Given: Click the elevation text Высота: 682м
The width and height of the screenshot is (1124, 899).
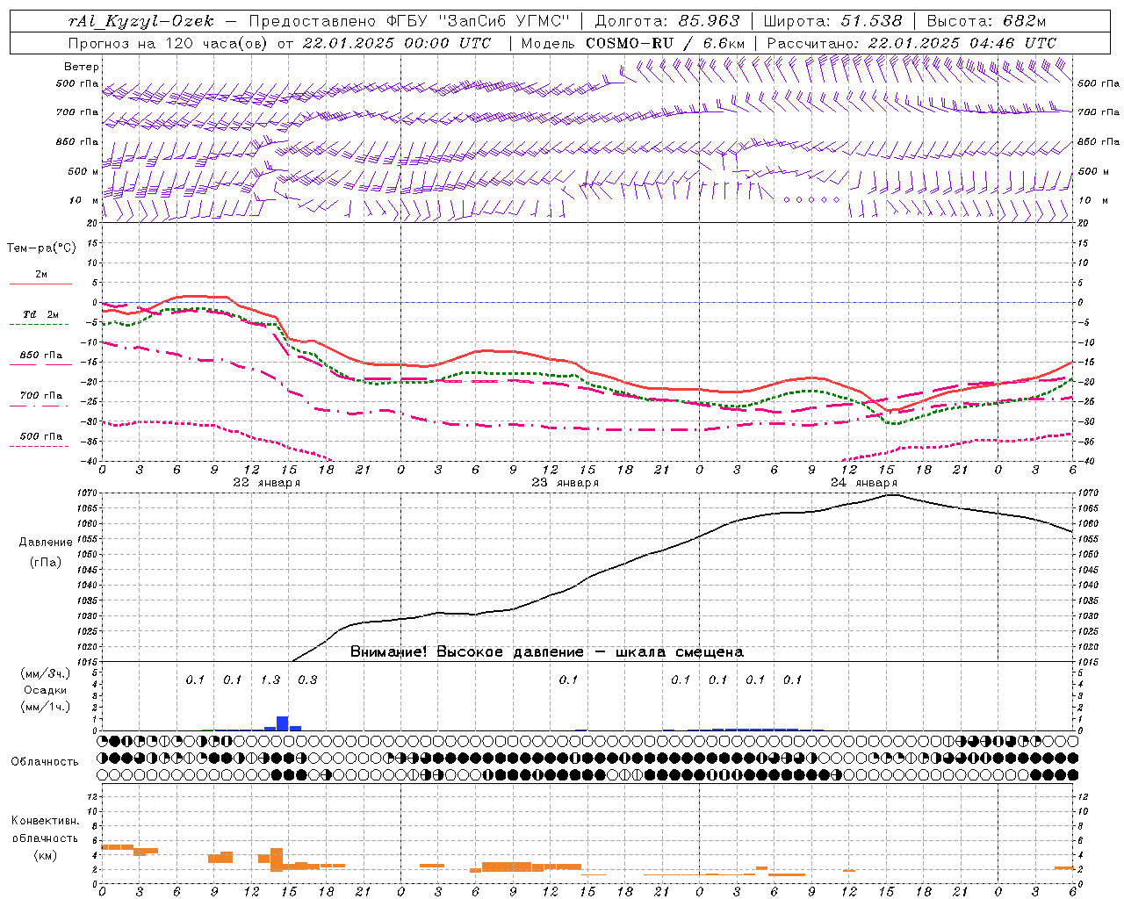Looking at the screenshot, I should click(986, 21).
